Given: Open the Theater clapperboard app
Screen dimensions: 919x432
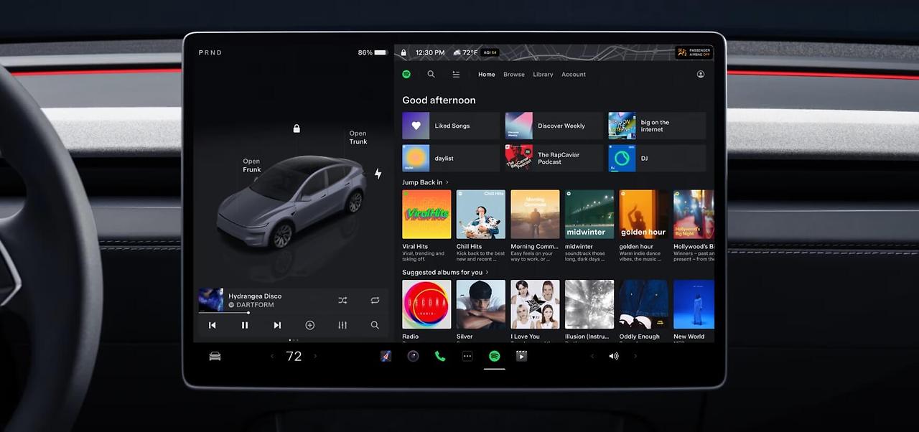Looking at the screenshot, I should (x=522, y=356).
